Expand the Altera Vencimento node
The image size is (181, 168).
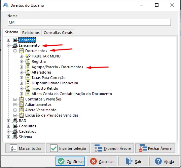[15, 110]
